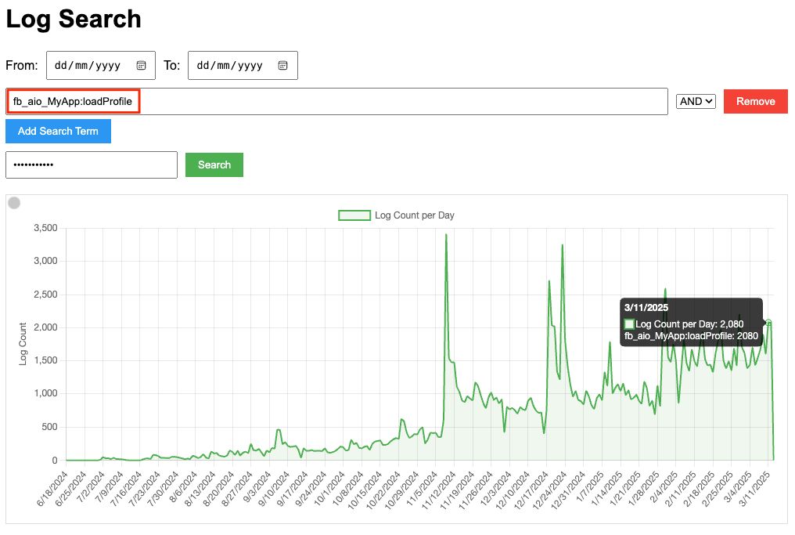Edit the fb_aio_MyApp:loadProfile search term field
Image resolution: width=795 pixels, height=535 pixels.
pos(336,102)
